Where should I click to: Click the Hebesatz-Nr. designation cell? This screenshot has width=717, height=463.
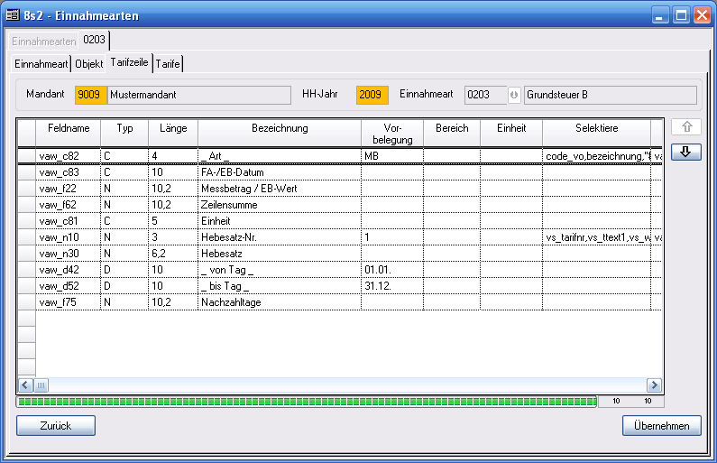278,237
